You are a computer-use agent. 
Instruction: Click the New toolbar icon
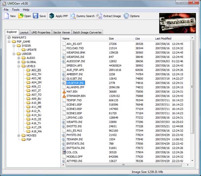[6, 16]
